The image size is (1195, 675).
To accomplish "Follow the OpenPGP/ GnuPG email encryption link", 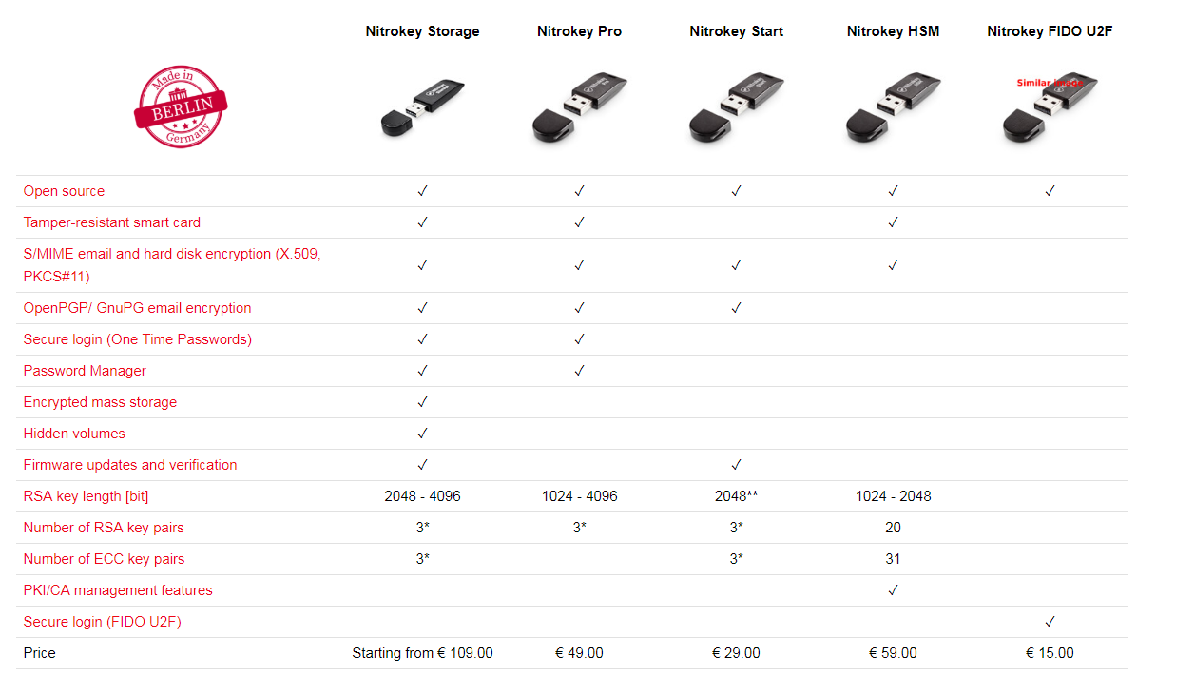I will click(138, 308).
